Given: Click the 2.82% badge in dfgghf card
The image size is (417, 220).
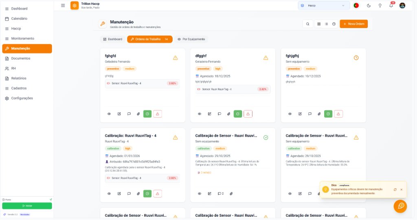Looking at the screenshot, I should pyautogui.click(x=263, y=89).
